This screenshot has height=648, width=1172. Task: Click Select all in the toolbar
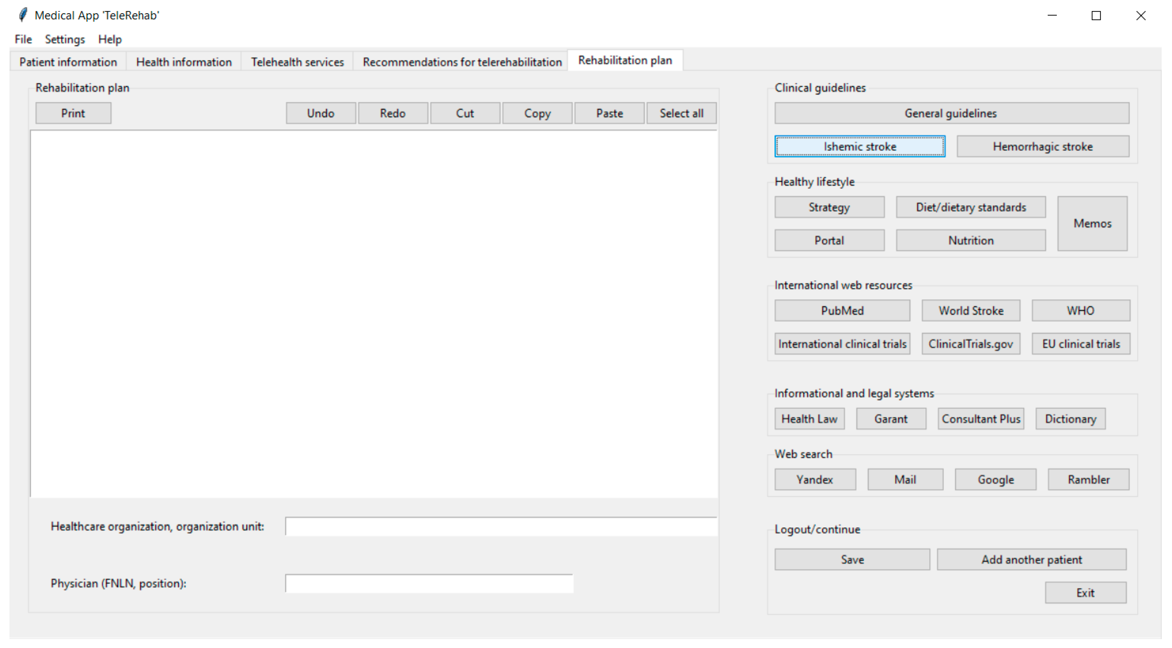pos(681,113)
